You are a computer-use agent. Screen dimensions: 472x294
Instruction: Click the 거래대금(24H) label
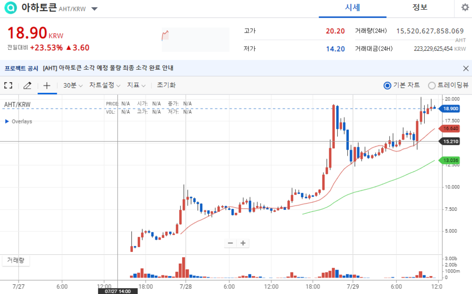pos(374,48)
